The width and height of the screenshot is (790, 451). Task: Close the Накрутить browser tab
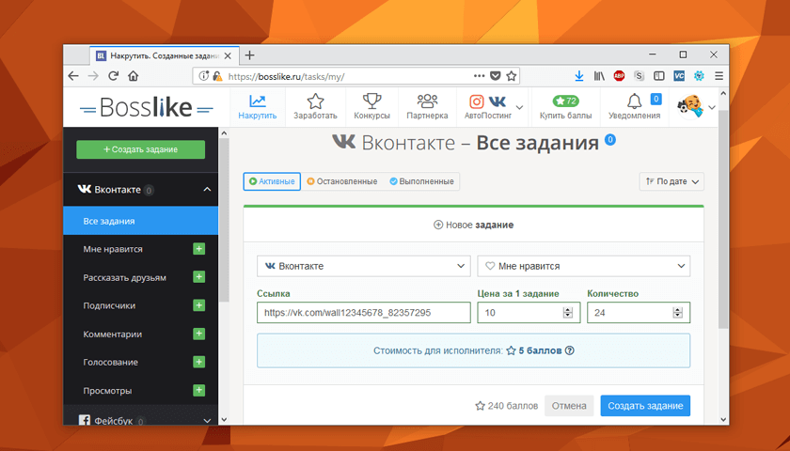(x=228, y=55)
